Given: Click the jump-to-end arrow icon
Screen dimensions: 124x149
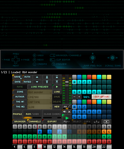Looking at the screenshot, I should coord(64,112).
